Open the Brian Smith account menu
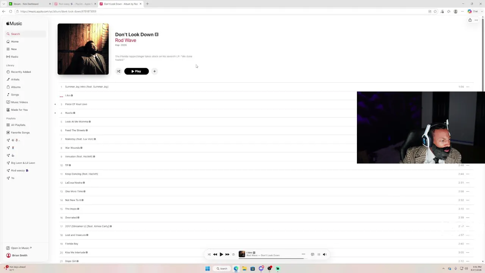The image size is (485, 273). (x=17, y=255)
